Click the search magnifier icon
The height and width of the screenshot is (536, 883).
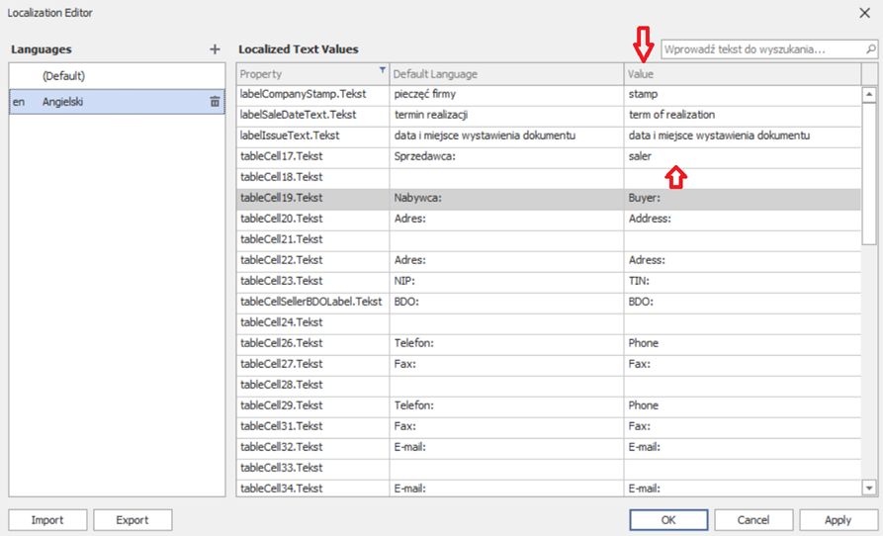[x=869, y=48]
